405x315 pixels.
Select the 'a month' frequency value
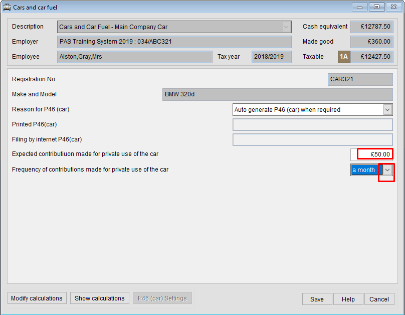click(x=364, y=170)
